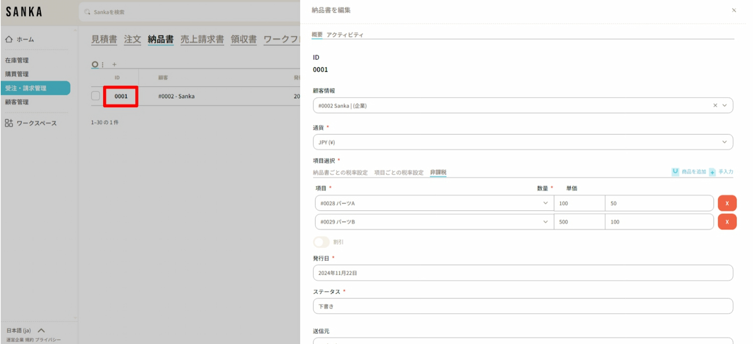This screenshot has height=344, width=753.
Task: Delete the パーツB line item row
Action: (x=727, y=222)
